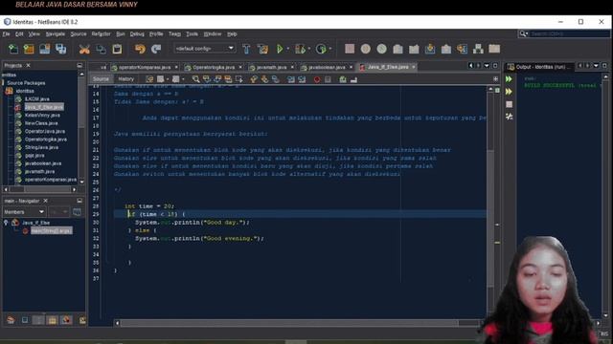
Task: Switch to the javamath.java tab
Action: tap(271, 67)
